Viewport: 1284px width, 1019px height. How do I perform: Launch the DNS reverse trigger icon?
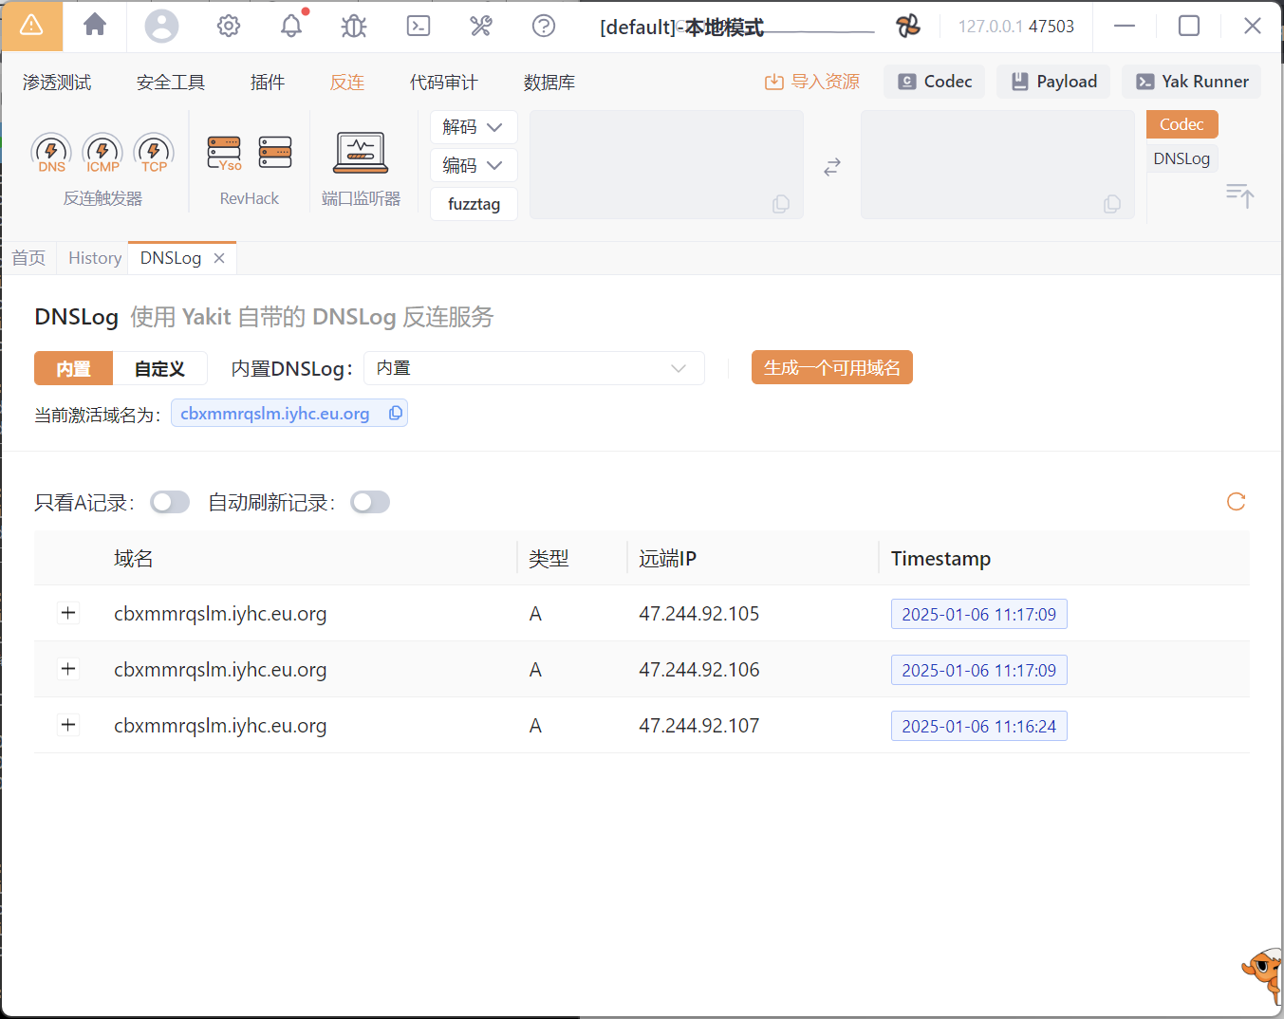pos(51,153)
